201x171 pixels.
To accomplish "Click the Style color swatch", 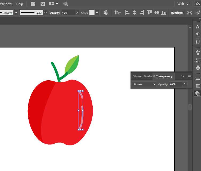I will (x=92, y=13).
